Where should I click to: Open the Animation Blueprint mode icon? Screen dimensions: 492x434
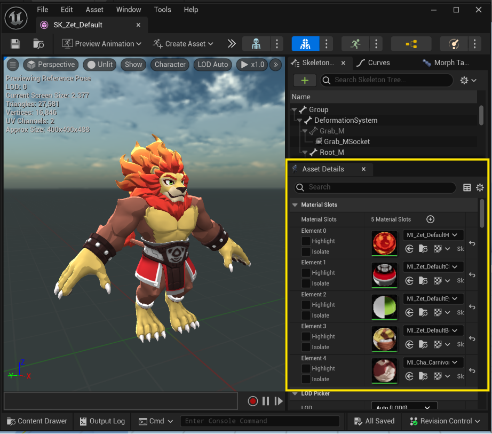click(411, 44)
